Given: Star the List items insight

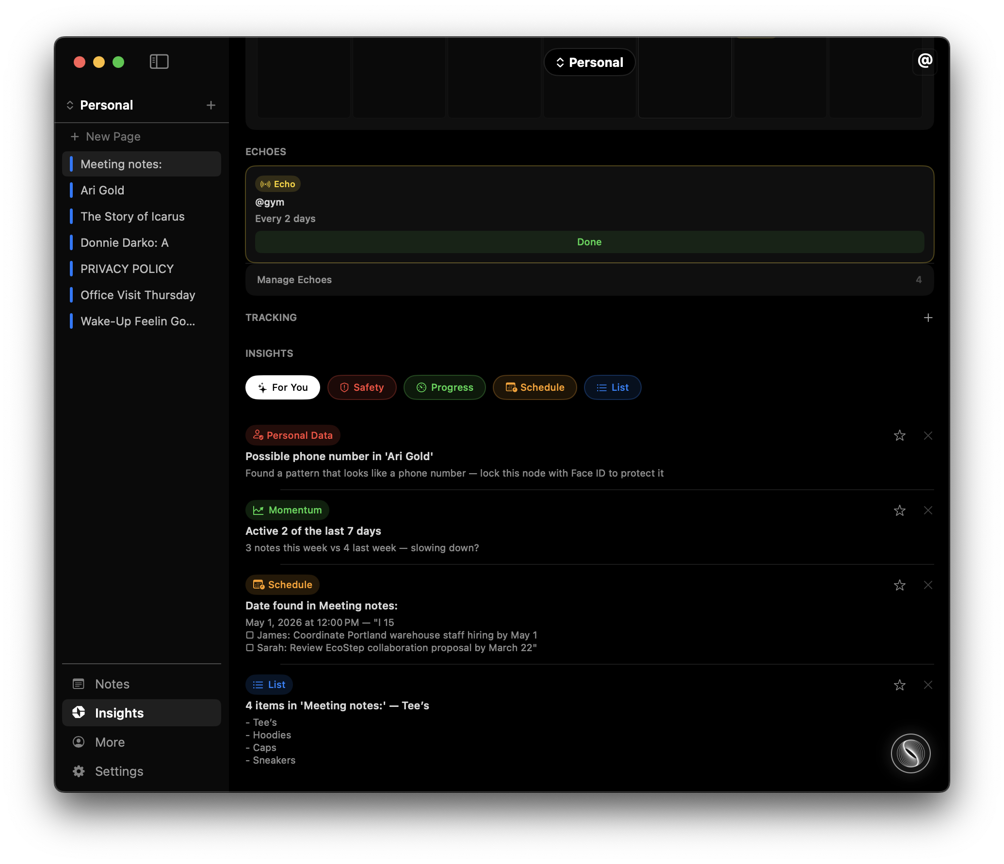Looking at the screenshot, I should (900, 685).
